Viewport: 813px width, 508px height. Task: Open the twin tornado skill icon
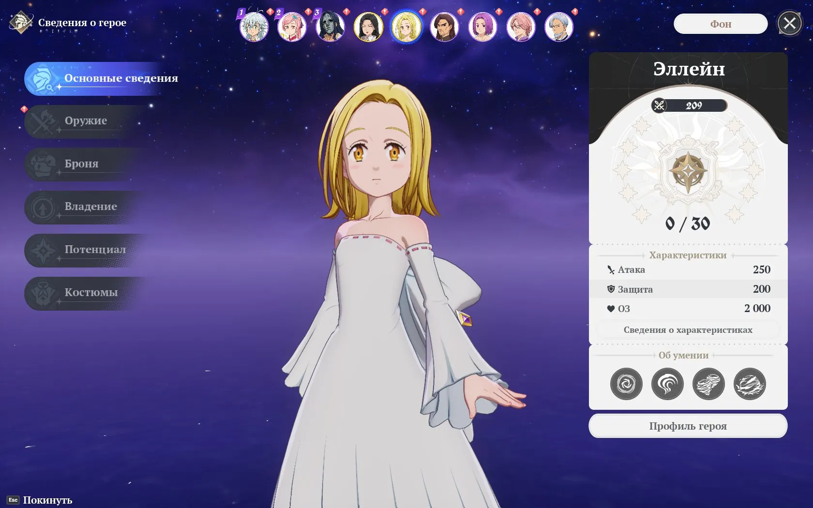(x=708, y=384)
